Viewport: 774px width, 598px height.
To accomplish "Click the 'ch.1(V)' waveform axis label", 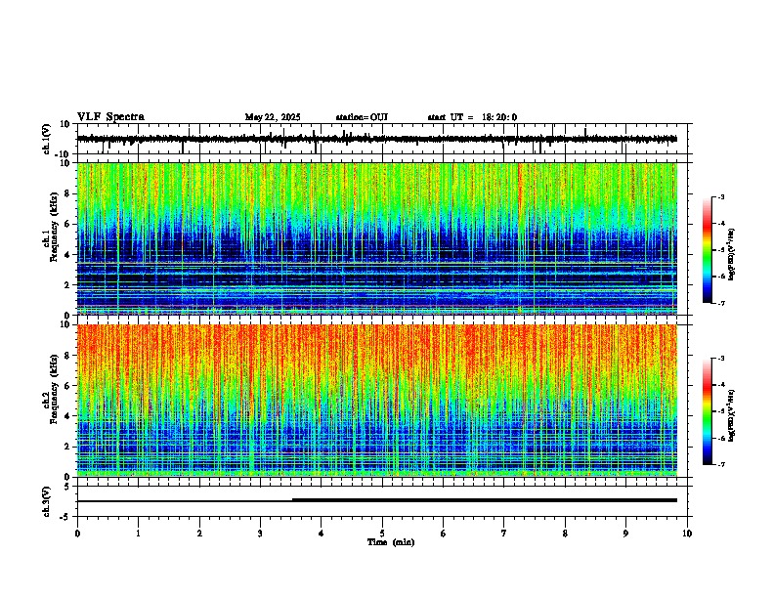I will [x=47, y=139].
